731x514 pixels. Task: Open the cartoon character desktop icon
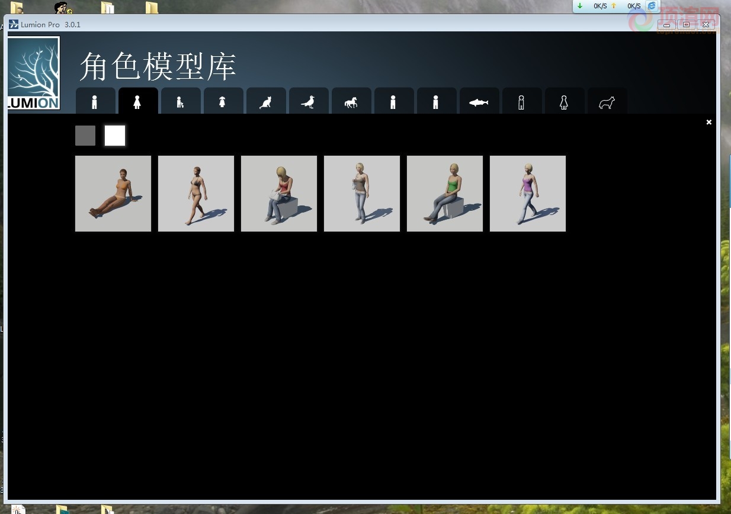click(63, 8)
